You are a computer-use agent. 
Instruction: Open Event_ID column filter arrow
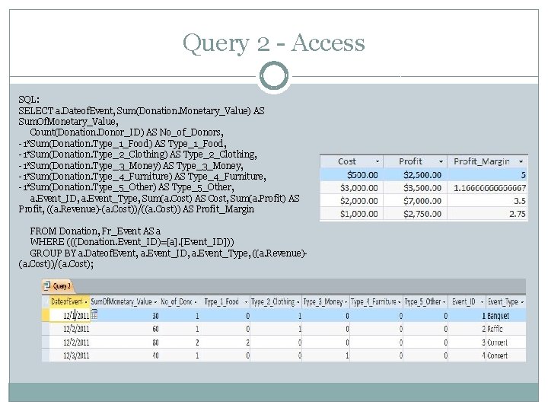(482, 302)
